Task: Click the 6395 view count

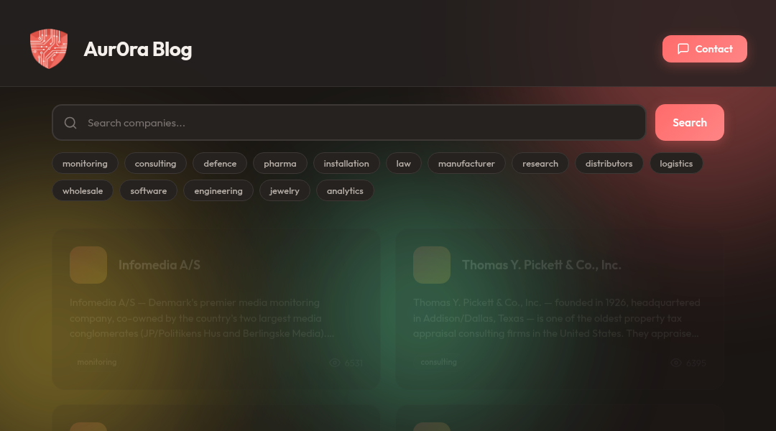Action: 696,363
